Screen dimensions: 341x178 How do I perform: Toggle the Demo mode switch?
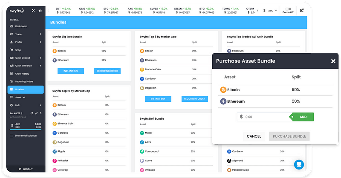(x=288, y=9)
